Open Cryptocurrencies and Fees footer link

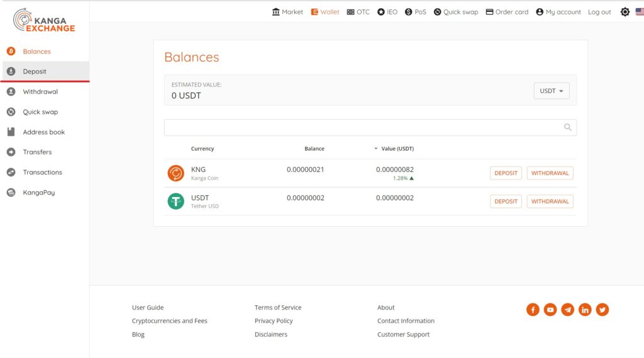[x=169, y=321]
